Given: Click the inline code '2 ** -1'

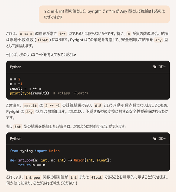Looking at the screenshot, I should point(52,106).
